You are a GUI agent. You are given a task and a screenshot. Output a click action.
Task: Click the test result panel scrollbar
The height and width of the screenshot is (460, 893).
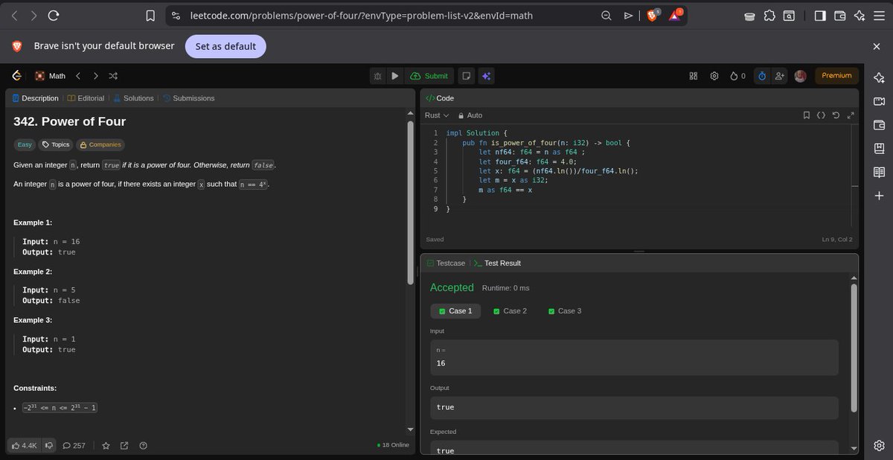pos(854,346)
